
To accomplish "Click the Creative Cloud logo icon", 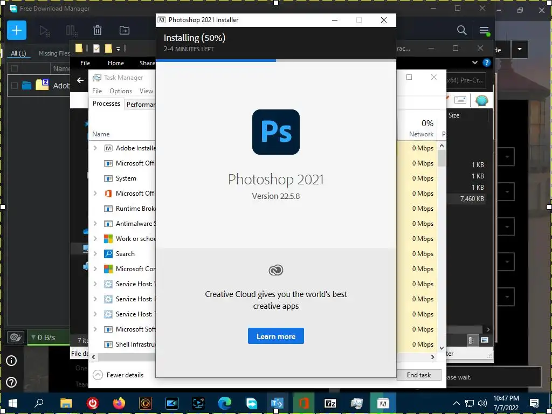I will tap(275, 270).
